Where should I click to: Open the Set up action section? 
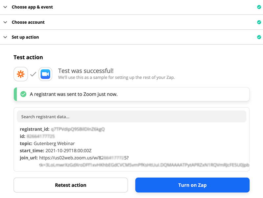pyautogui.click(x=25, y=37)
